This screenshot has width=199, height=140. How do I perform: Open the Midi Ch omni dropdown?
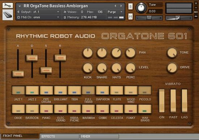point(58,17)
